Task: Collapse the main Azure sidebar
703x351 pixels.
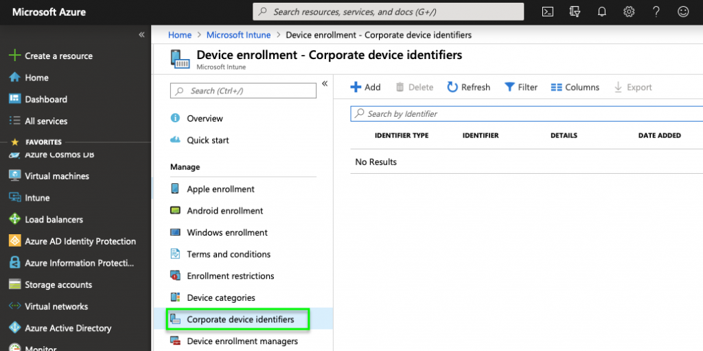Action: pyautogui.click(x=141, y=34)
